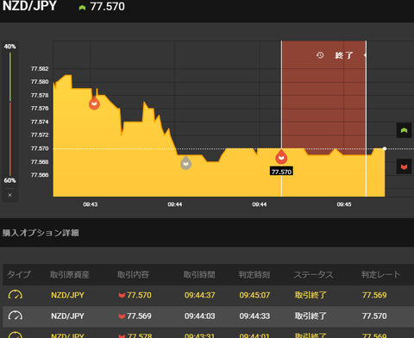The image size is (414, 338).
Task: Click the 77.566 price axis label
Action: click(40, 175)
